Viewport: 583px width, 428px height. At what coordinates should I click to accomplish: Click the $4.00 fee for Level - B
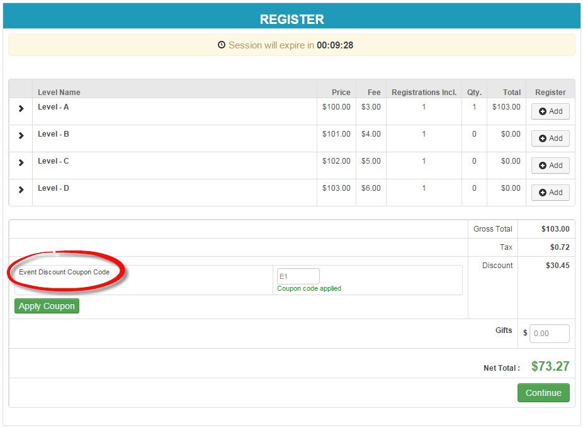tap(371, 134)
